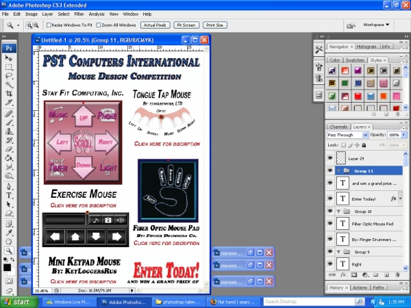Click the Zoom In magnifier in options bar
The width and height of the screenshot is (411, 308).
click(29, 25)
